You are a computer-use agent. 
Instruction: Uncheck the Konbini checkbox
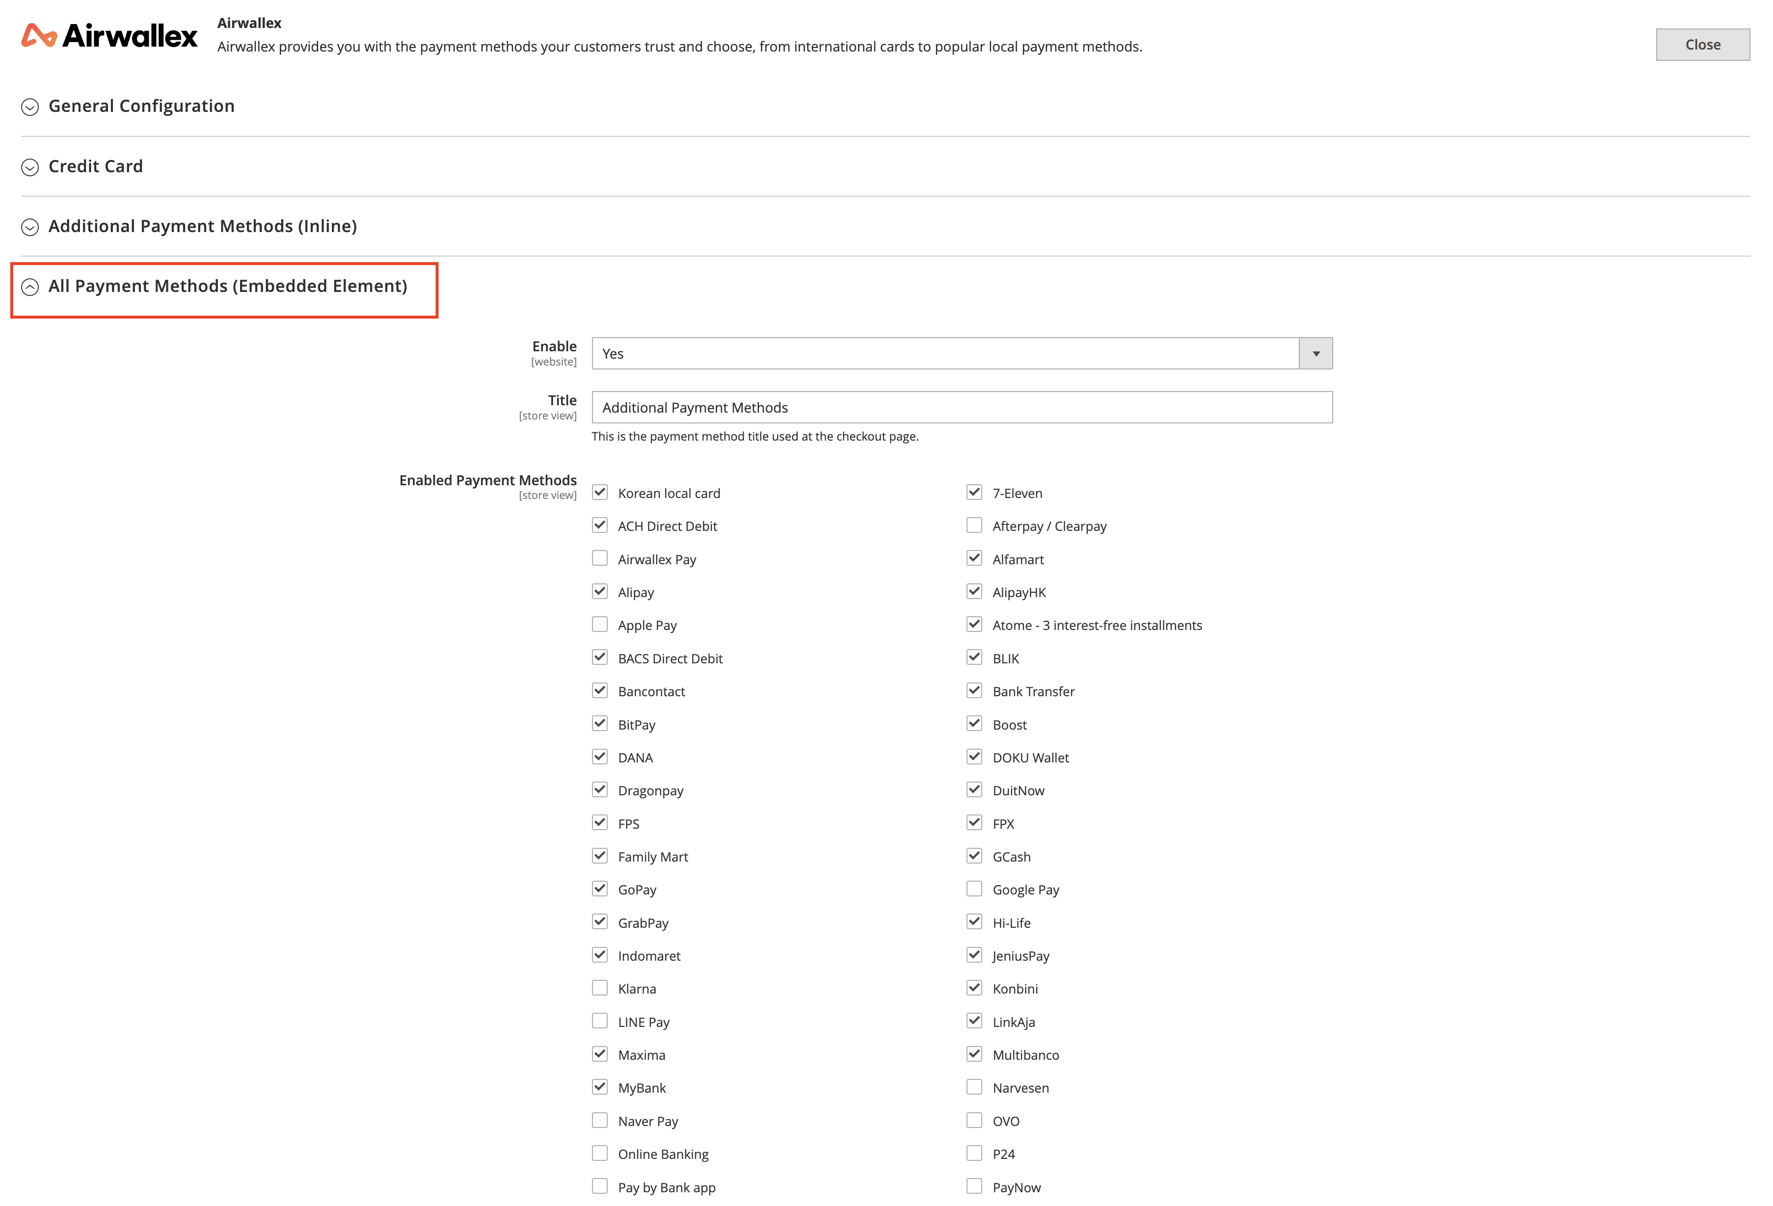[x=974, y=988]
